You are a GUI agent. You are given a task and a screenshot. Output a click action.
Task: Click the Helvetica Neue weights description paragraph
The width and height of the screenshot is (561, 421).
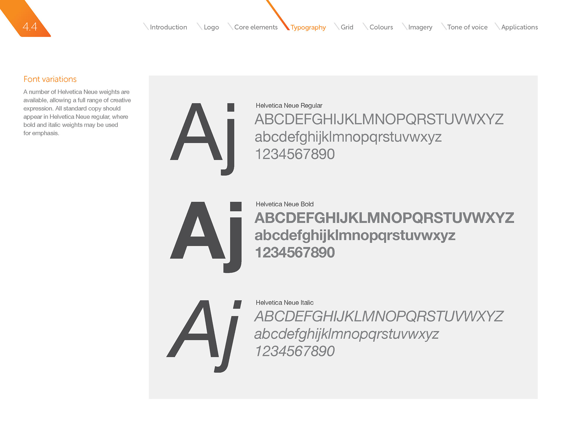point(77,113)
